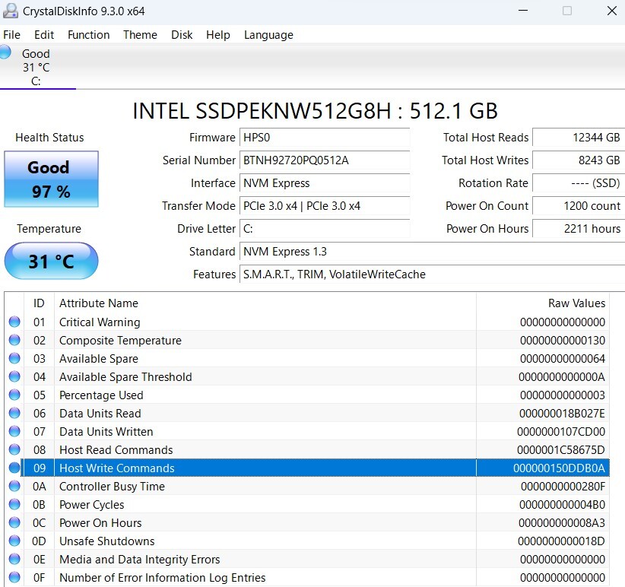Click the Good 97 % health status button
This screenshot has width=625, height=587.
51,179
